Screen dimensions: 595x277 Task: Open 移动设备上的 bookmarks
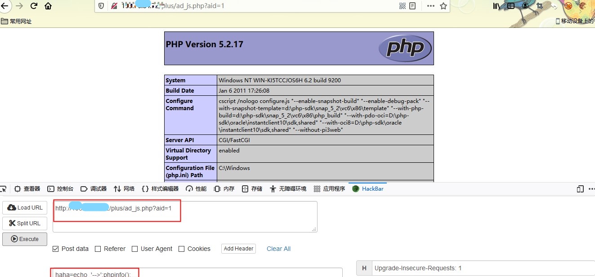click(x=575, y=21)
